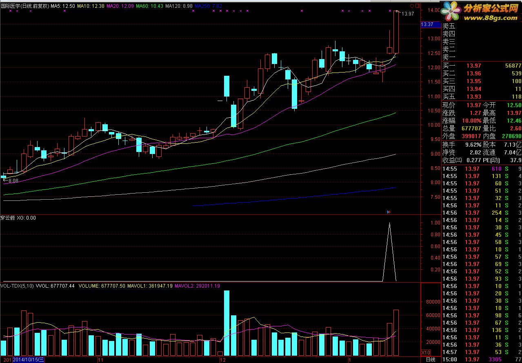
Task: Click the 净资 2.02 value
Action: (475, 152)
